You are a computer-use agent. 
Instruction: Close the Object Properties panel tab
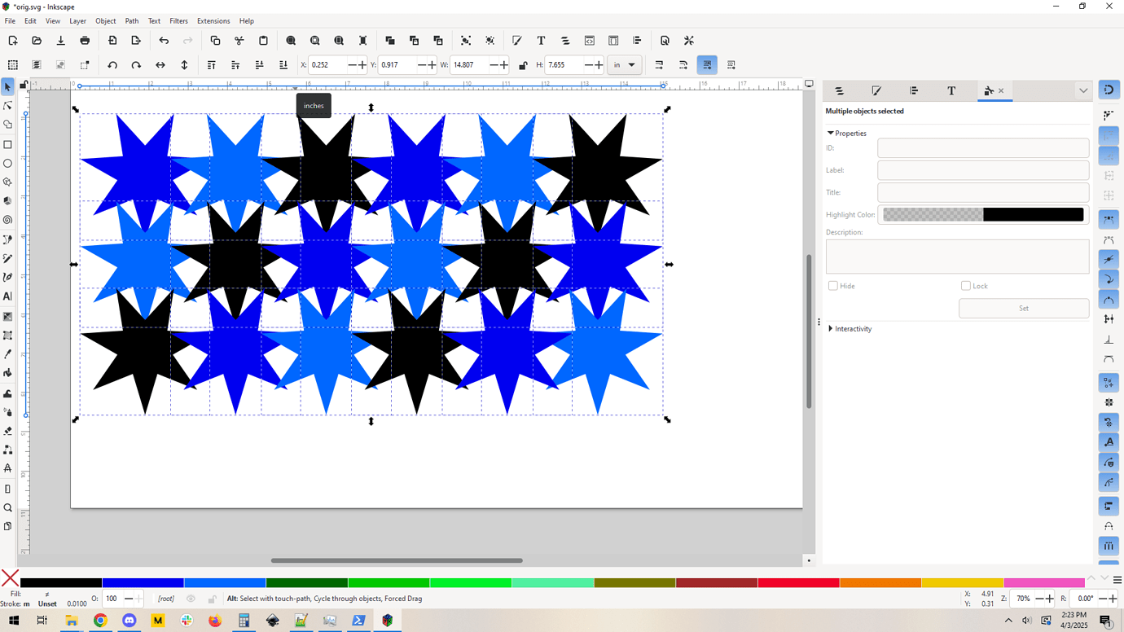1001,91
